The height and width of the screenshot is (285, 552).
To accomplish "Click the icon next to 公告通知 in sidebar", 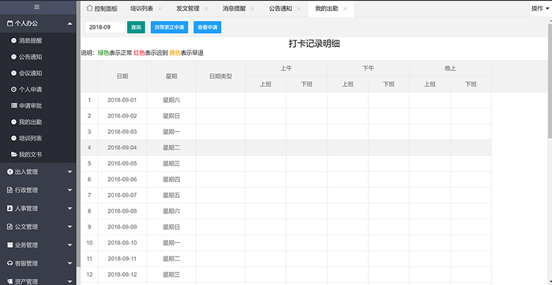I will 14,57.
